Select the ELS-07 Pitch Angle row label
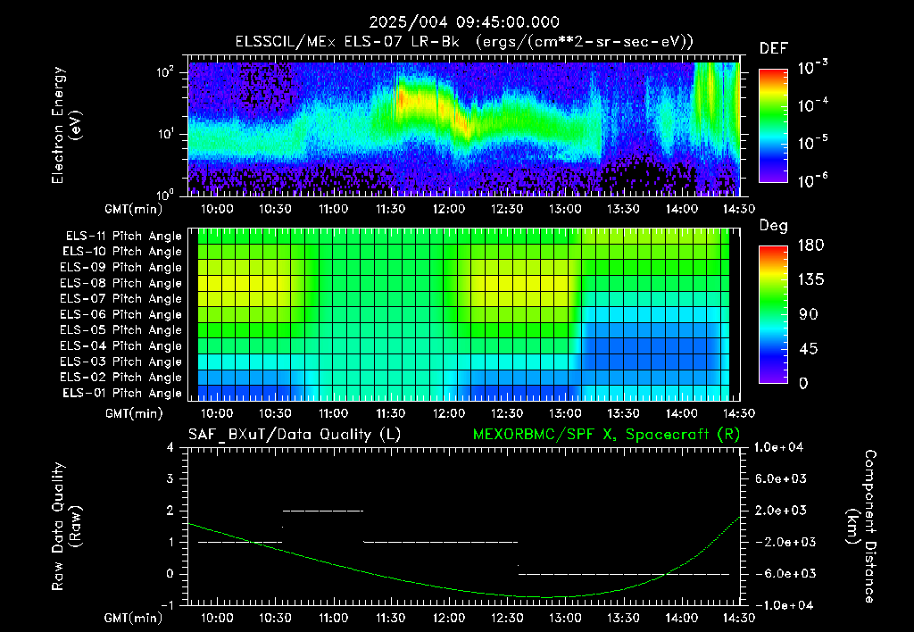Screen dimensions: 914x632 120,298
